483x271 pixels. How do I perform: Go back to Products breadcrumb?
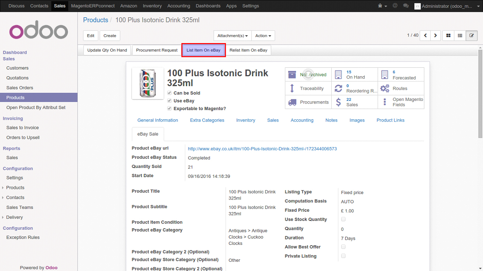[x=96, y=20]
